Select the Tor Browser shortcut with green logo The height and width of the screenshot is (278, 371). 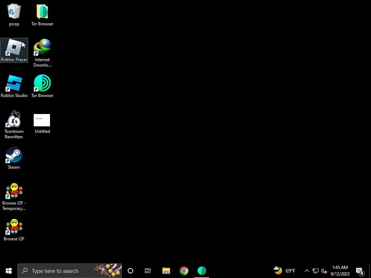42,86
